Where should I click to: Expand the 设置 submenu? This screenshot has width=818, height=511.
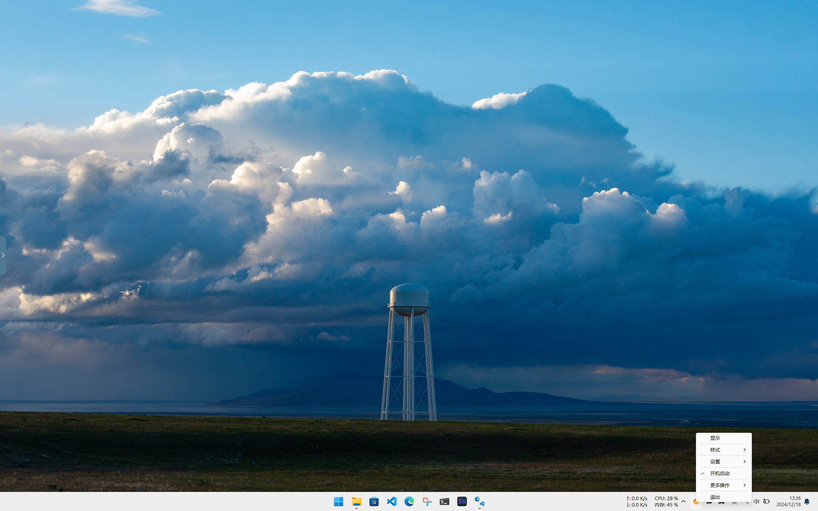pyautogui.click(x=723, y=462)
